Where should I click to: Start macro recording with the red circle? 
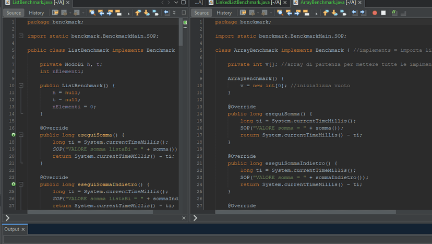(375, 13)
